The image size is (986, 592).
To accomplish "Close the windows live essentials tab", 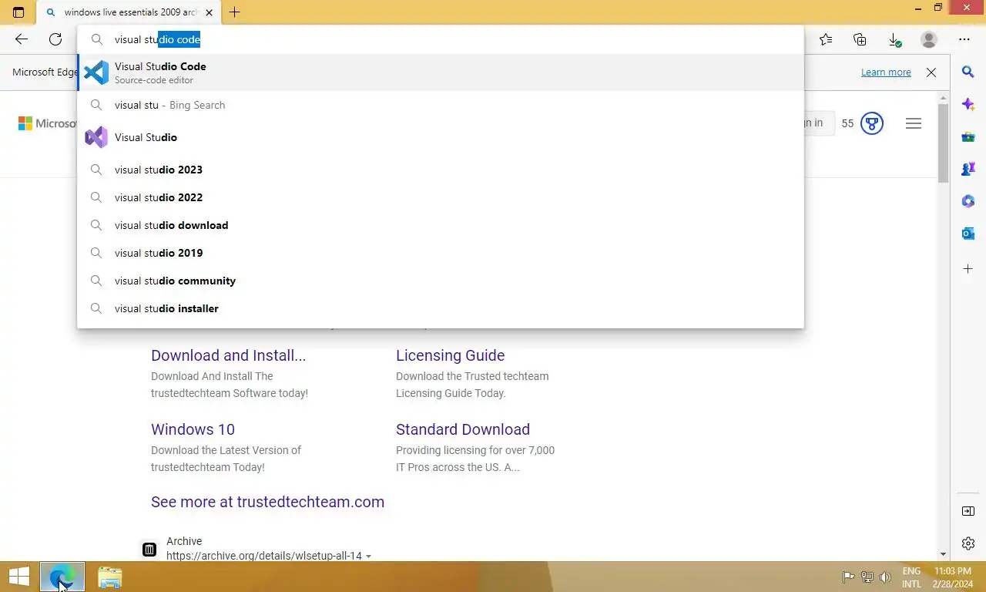I will (209, 12).
